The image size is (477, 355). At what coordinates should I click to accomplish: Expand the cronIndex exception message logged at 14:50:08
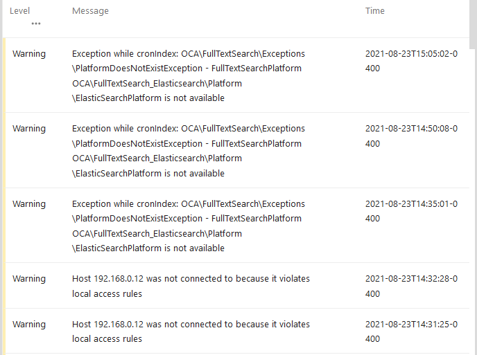pyautogui.click(x=189, y=151)
